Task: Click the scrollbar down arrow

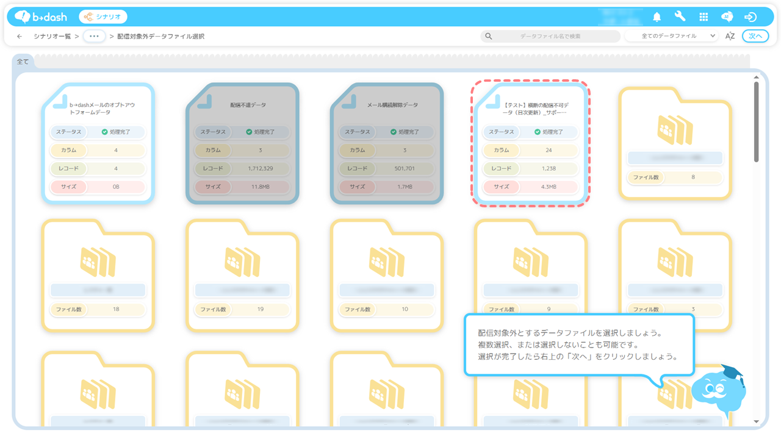Action: pyautogui.click(x=757, y=421)
